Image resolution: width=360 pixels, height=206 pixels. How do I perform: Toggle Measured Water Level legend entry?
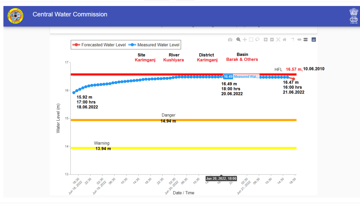[x=155, y=45]
